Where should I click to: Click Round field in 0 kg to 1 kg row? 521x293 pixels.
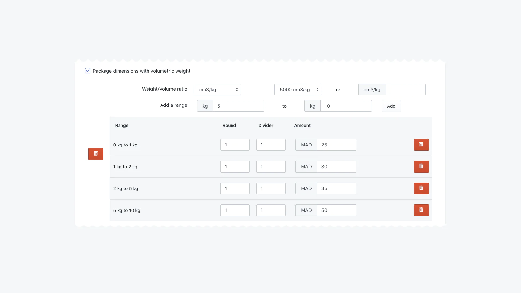pos(235,145)
